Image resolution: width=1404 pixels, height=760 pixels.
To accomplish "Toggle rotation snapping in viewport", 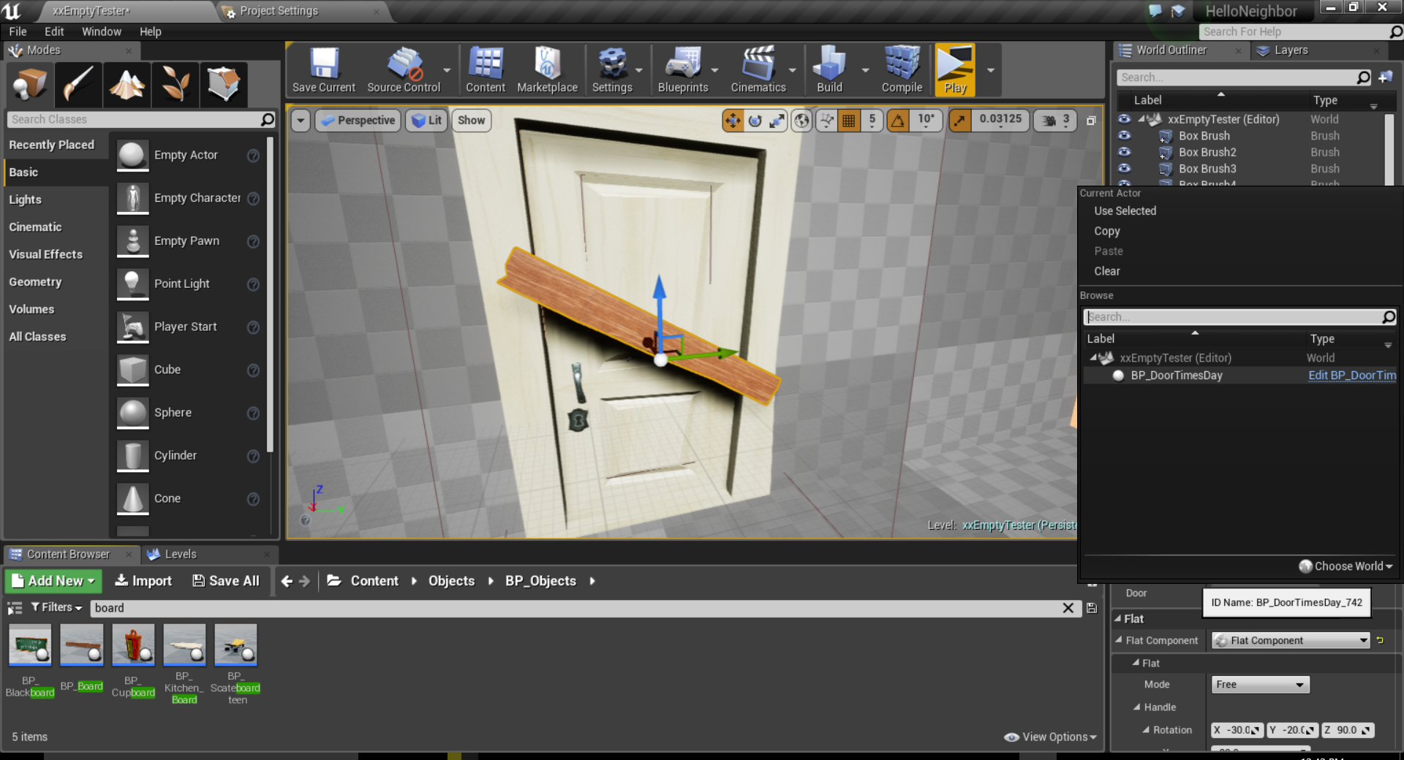I will click(898, 121).
